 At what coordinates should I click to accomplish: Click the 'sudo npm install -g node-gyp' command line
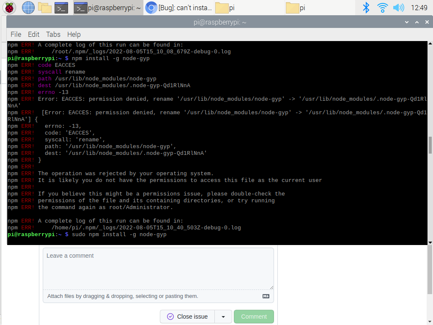119,234
